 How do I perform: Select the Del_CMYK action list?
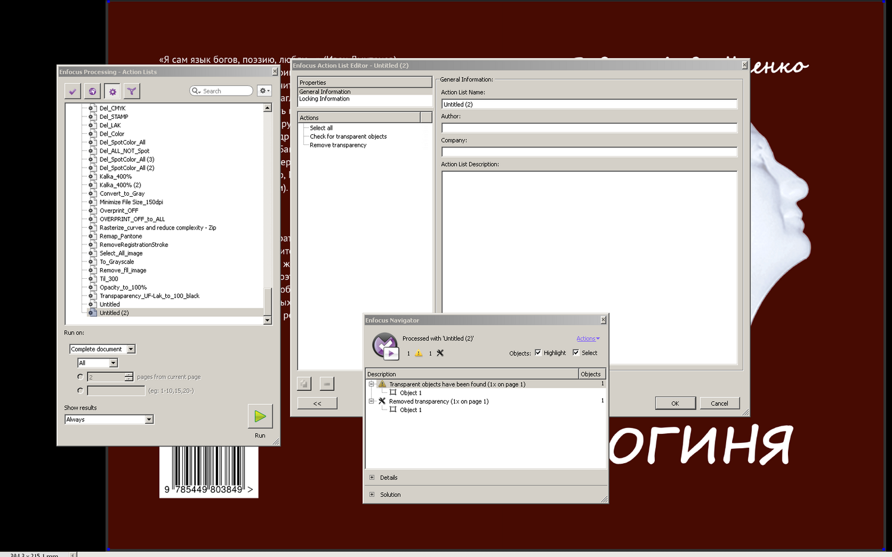click(112, 108)
